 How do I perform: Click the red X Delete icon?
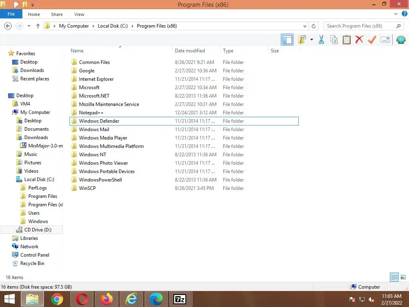pos(359,40)
